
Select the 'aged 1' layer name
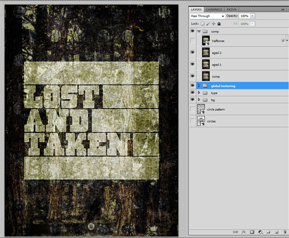click(x=217, y=65)
